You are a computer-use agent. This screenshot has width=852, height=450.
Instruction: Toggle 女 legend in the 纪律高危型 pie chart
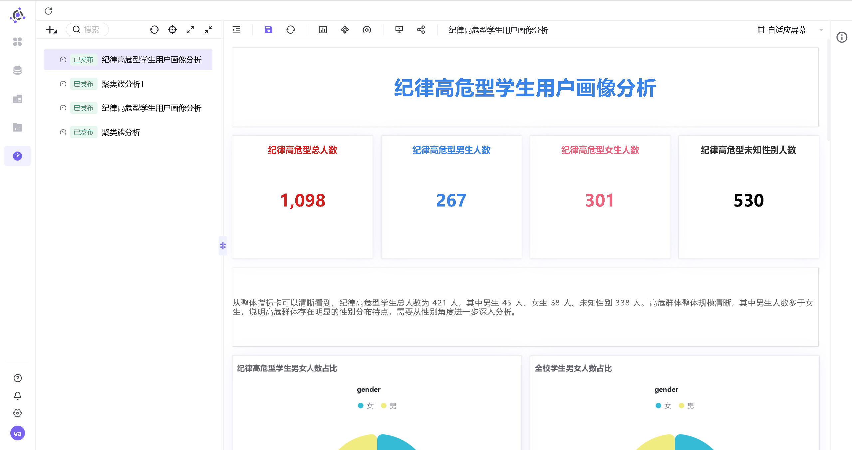[366, 406]
